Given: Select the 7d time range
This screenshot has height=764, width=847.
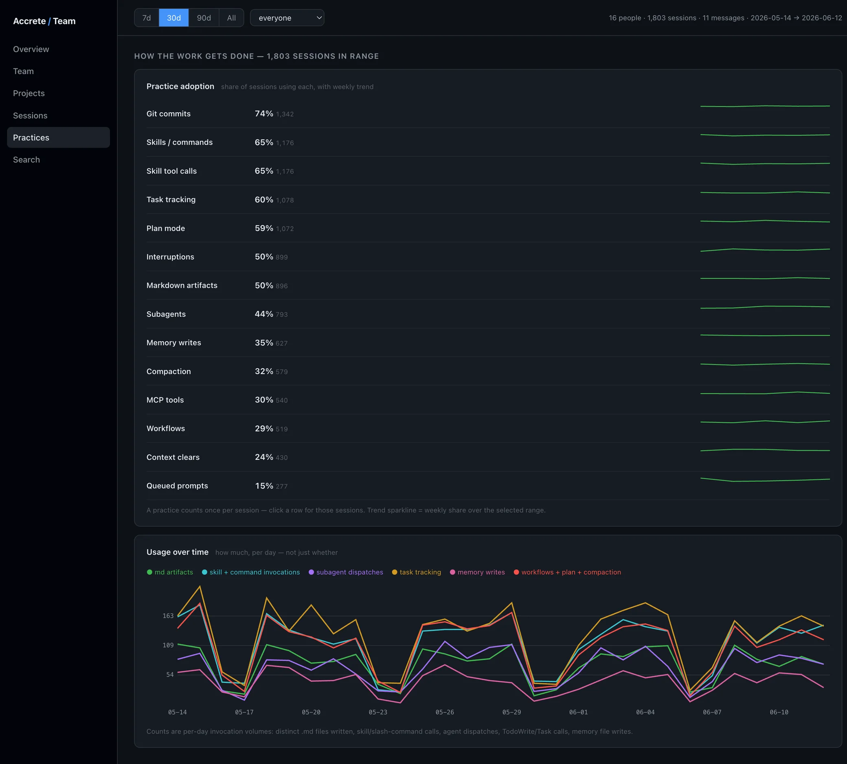Looking at the screenshot, I should [147, 17].
